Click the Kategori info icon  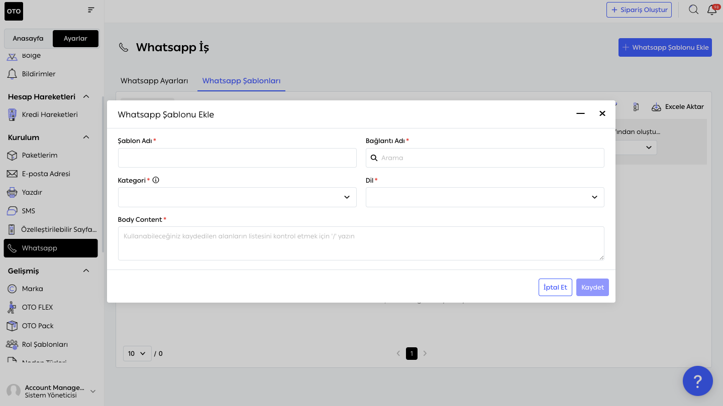(156, 180)
